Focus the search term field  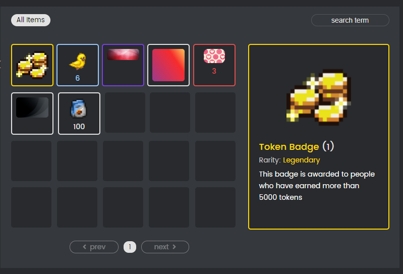(350, 20)
